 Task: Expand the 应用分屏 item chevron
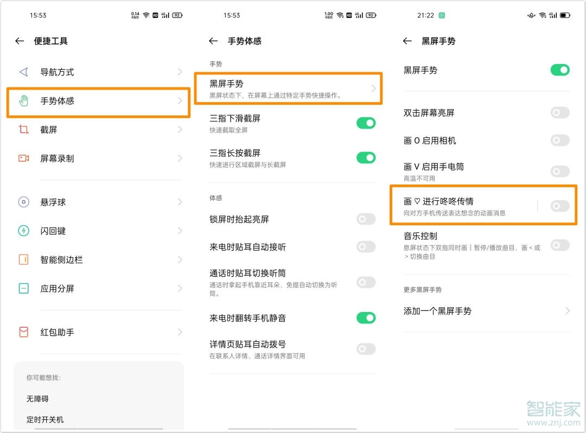pos(180,289)
